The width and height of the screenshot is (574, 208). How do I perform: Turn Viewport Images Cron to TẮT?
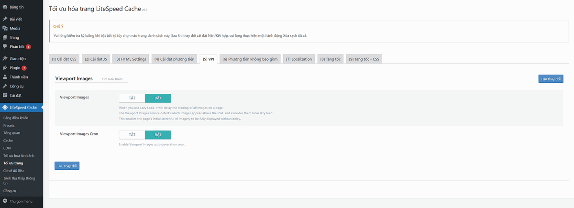pos(132,135)
